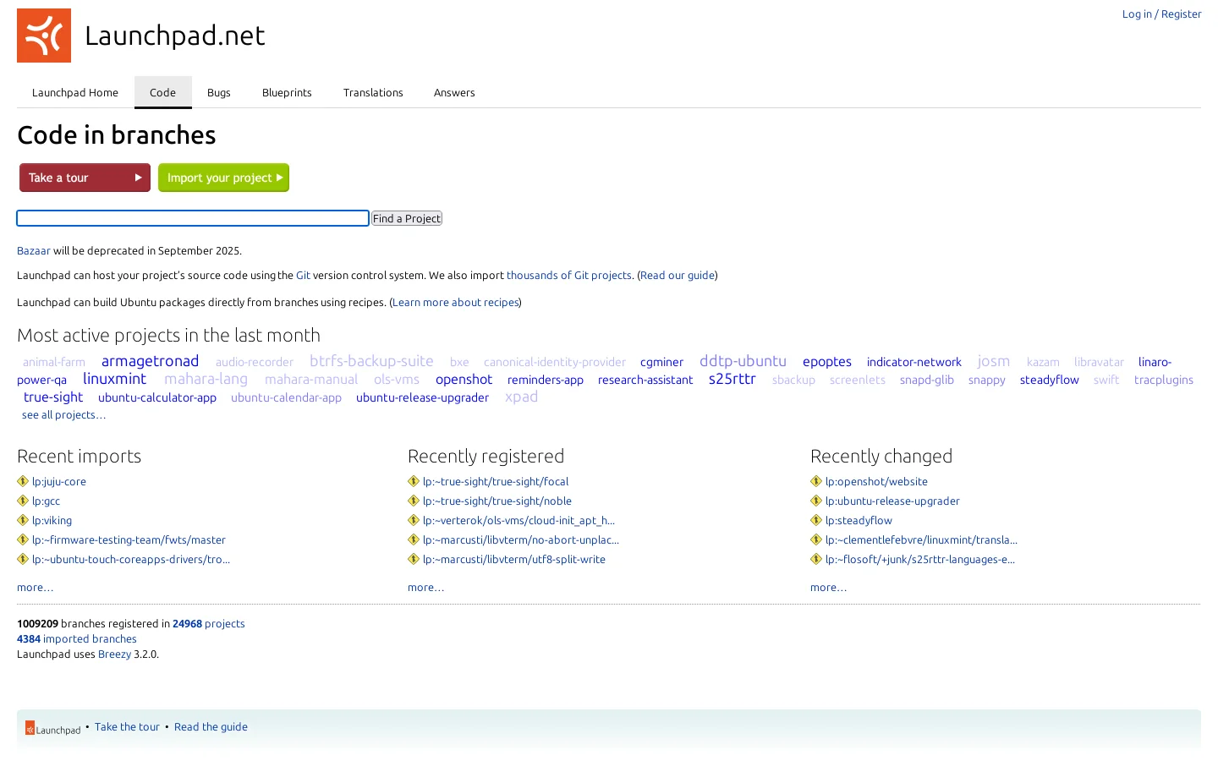Open linuxmint project from tag cloud

click(114, 379)
